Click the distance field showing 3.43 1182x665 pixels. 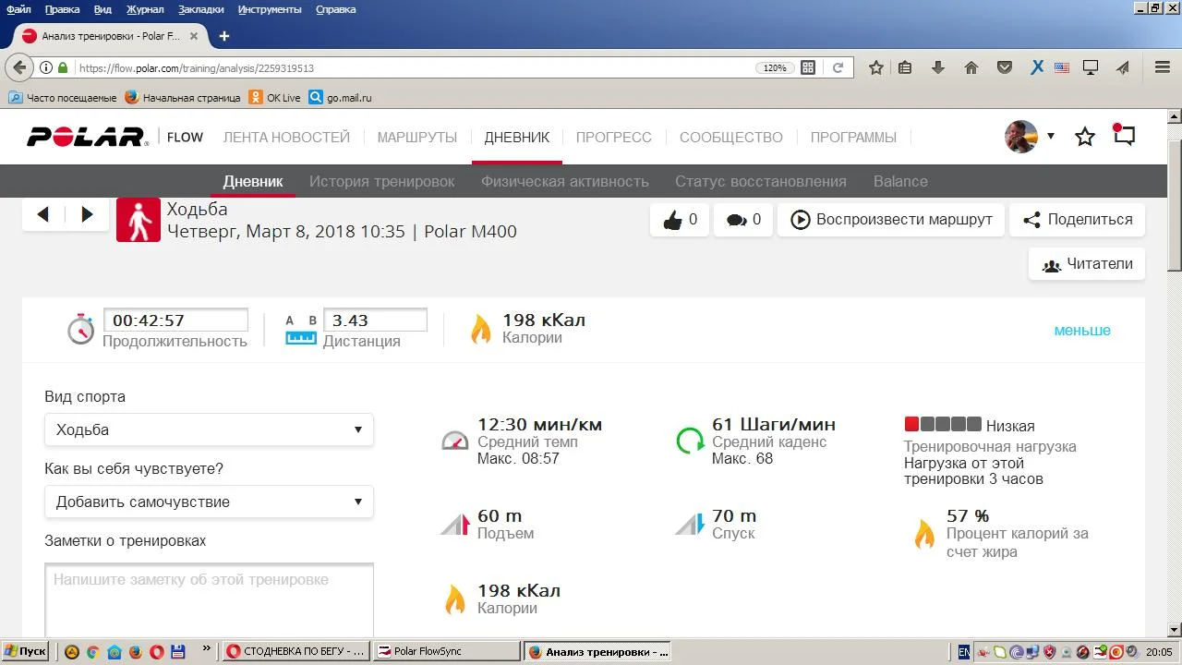click(x=375, y=320)
